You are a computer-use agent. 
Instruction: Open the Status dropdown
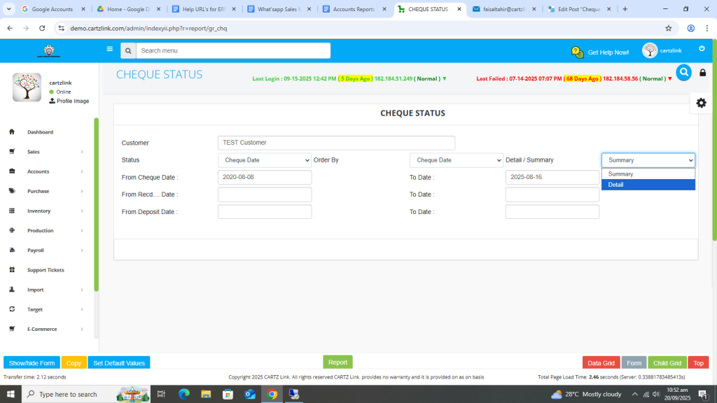264,160
